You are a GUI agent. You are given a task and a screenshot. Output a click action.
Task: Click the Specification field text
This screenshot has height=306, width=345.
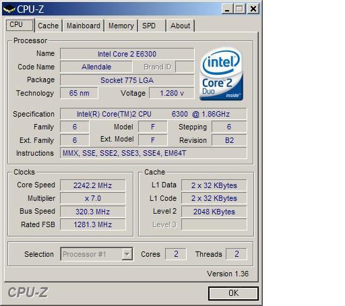pos(153,114)
